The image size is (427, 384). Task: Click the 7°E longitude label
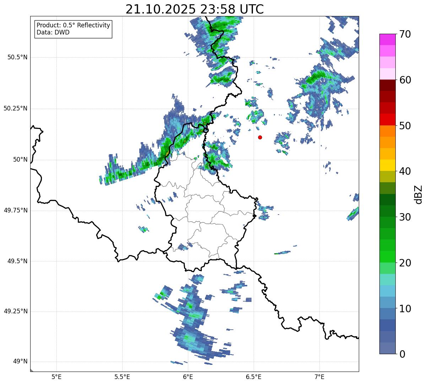point(319,377)
